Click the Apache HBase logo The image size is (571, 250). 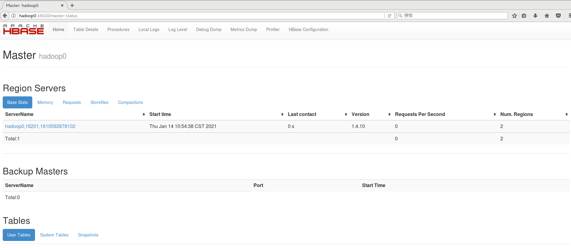pos(24,30)
